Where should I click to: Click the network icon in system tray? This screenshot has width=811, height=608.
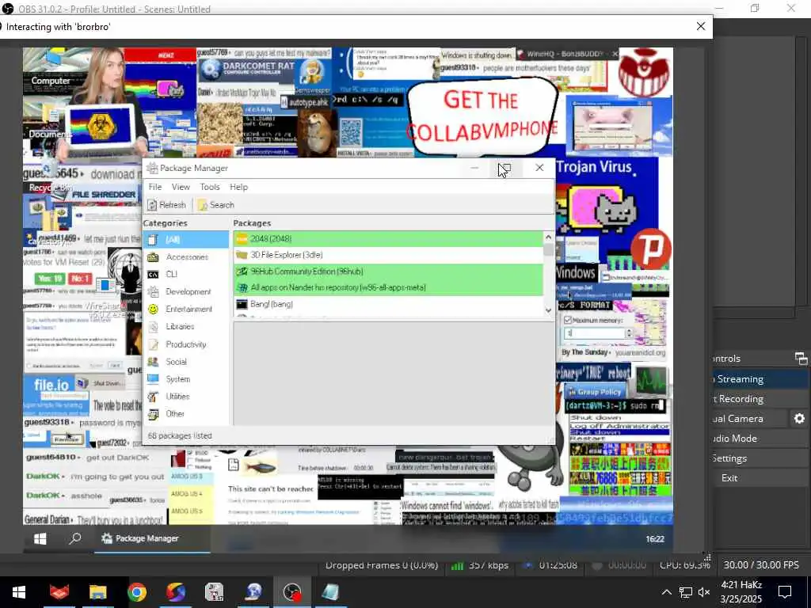[685, 592]
